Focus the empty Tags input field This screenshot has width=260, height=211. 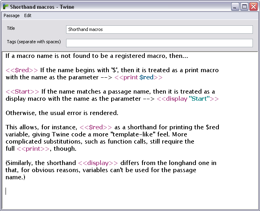point(159,43)
